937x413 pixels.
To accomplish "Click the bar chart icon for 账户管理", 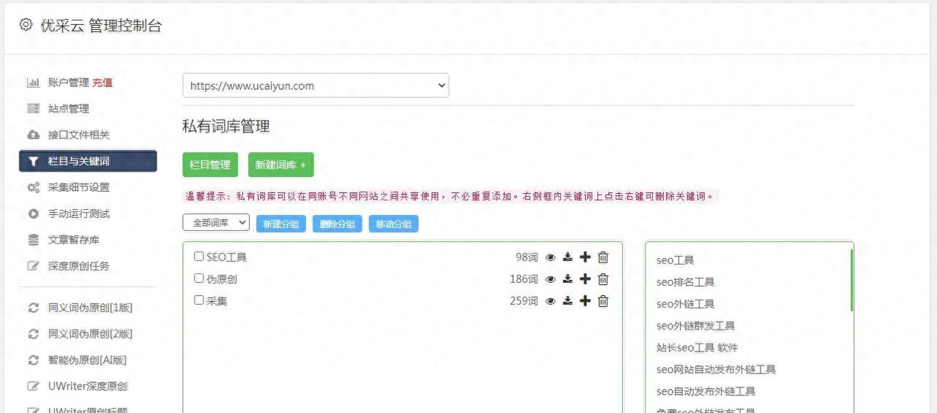I will [x=33, y=83].
